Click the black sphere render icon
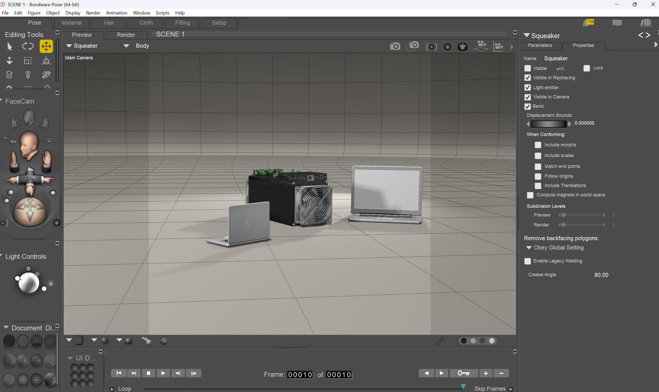Image resolution: width=659 pixels, height=392 pixels. (x=448, y=47)
